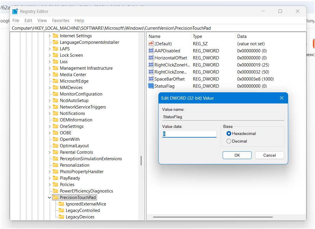
Task: Cancel the Edit DWORD dialog
Action: (269, 155)
